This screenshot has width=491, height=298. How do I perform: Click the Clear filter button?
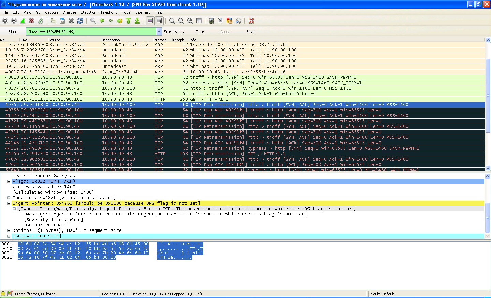pos(199,32)
